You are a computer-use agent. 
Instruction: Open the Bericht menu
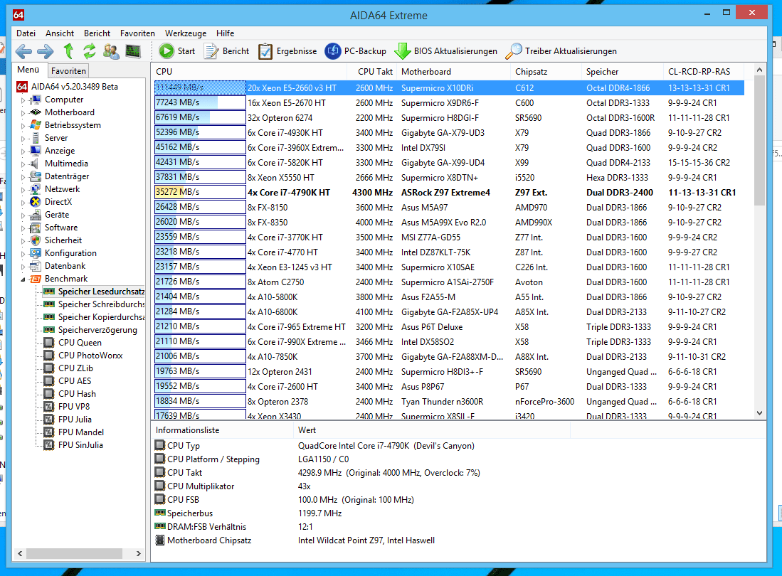[97, 33]
